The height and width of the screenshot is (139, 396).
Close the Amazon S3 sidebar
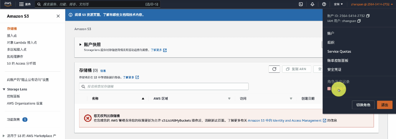click(58, 16)
